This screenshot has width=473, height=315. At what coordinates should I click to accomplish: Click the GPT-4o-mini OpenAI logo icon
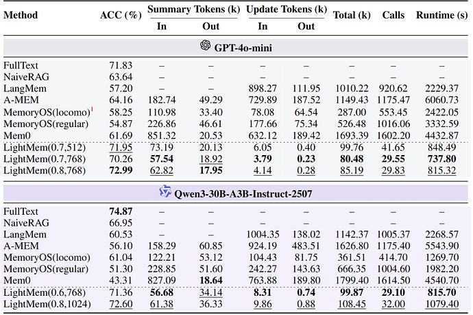(x=204, y=45)
